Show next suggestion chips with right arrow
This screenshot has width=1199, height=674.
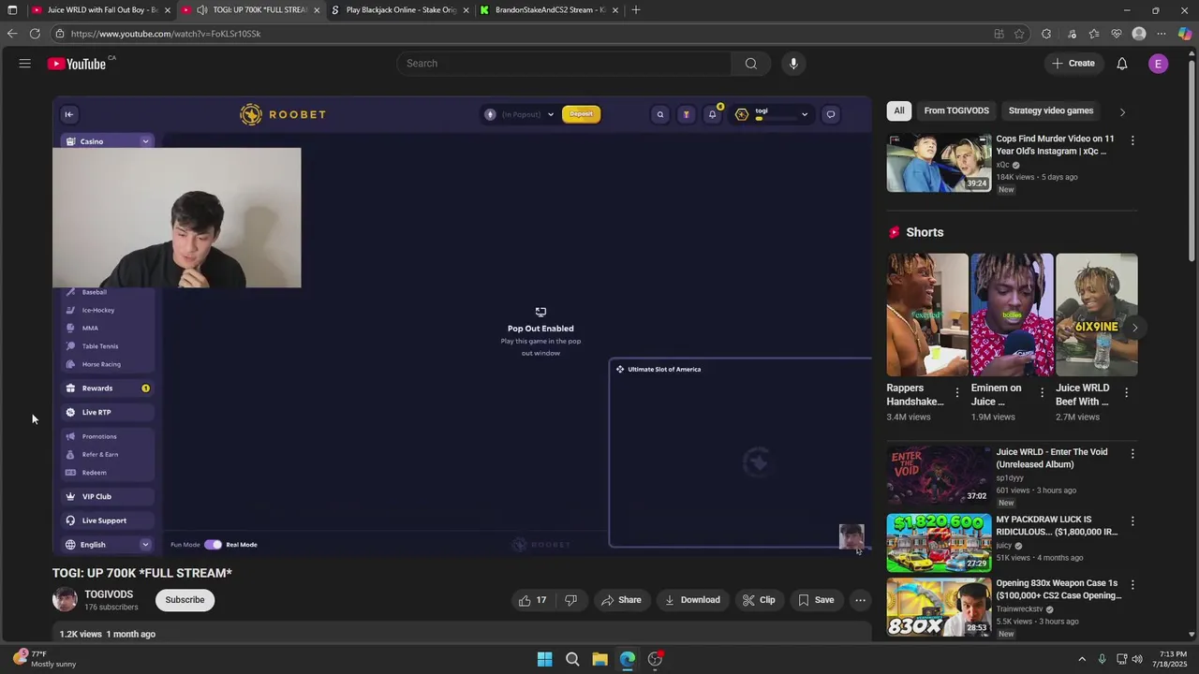click(1122, 111)
